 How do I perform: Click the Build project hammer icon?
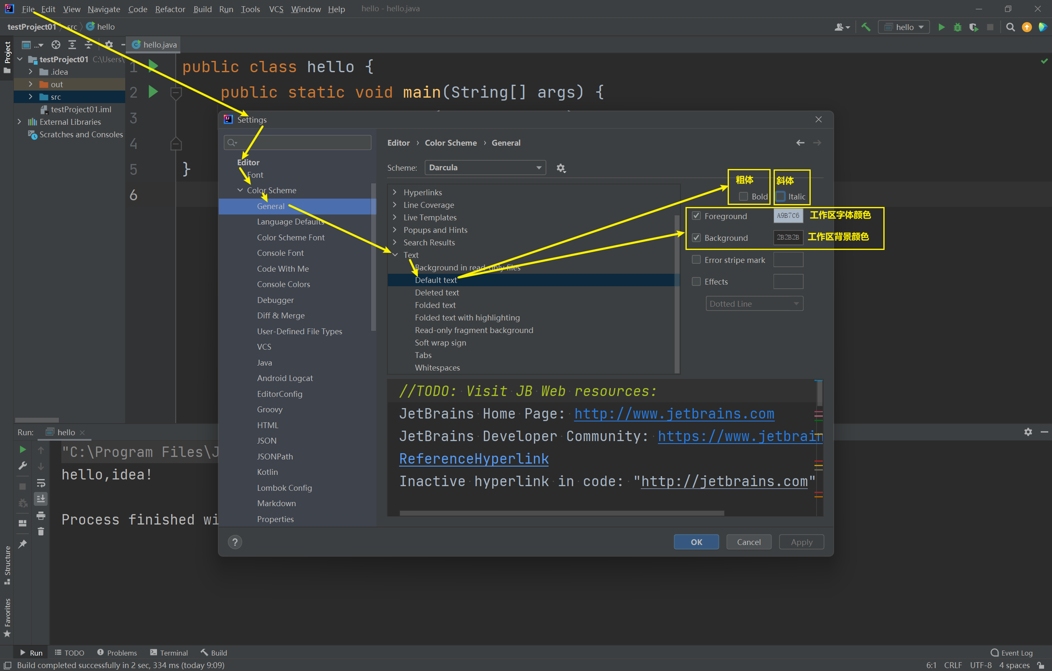point(866,27)
